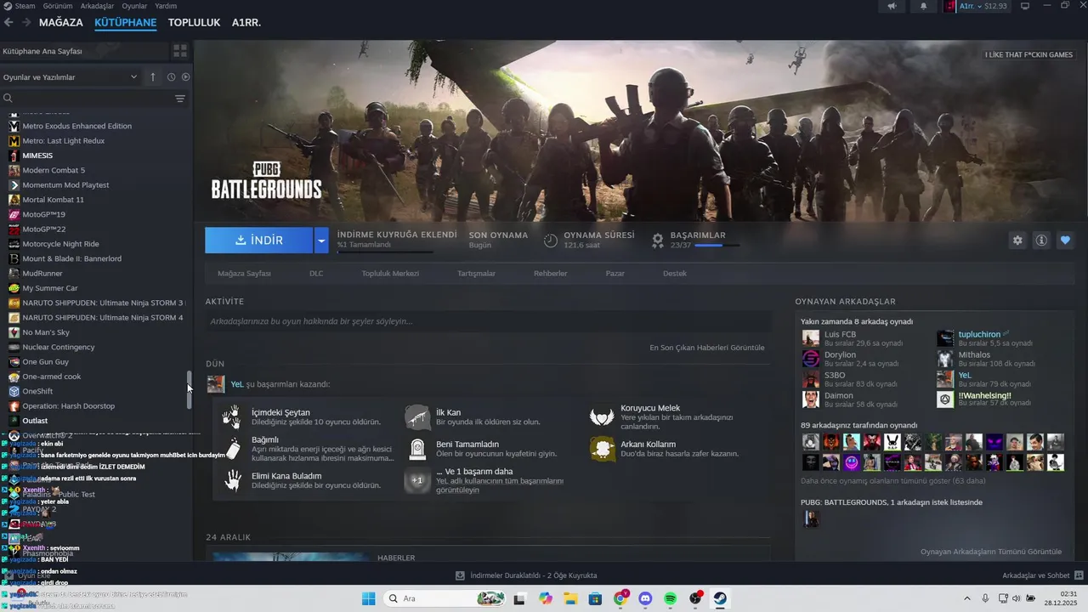
Task: Open the Oyunlar menu
Action: [134, 6]
